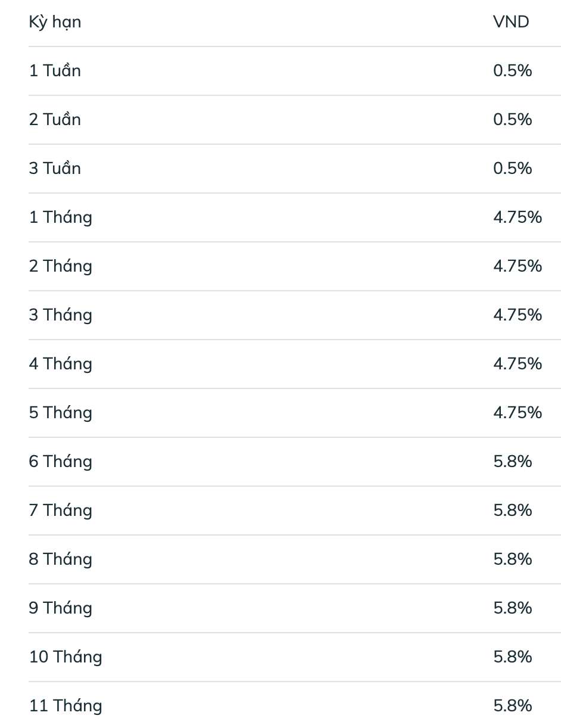Click the "VND" column header
The height and width of the screenshot is (728, 561).
point(511,22)
